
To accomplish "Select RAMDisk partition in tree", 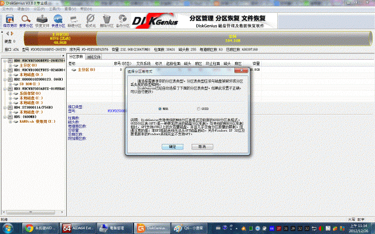I will click(x=37, y=122).
